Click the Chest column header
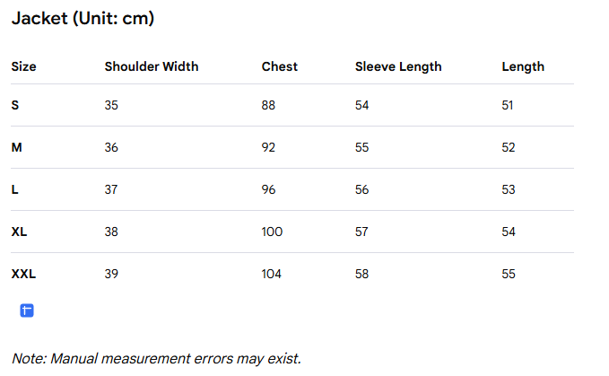Screen dimensions: 609x376 click(x=280, y=66)
